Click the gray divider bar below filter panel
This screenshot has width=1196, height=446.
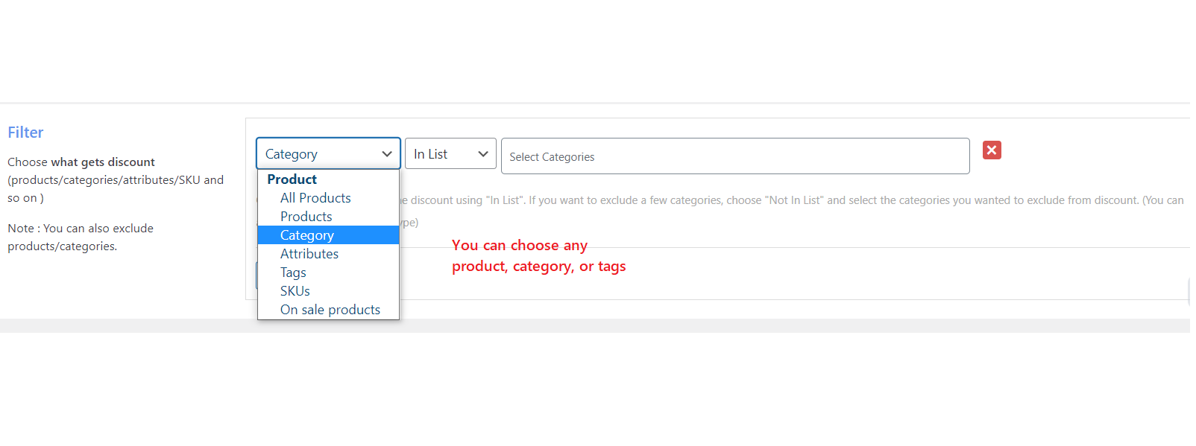pyautogui.click(x=595, y=326)
